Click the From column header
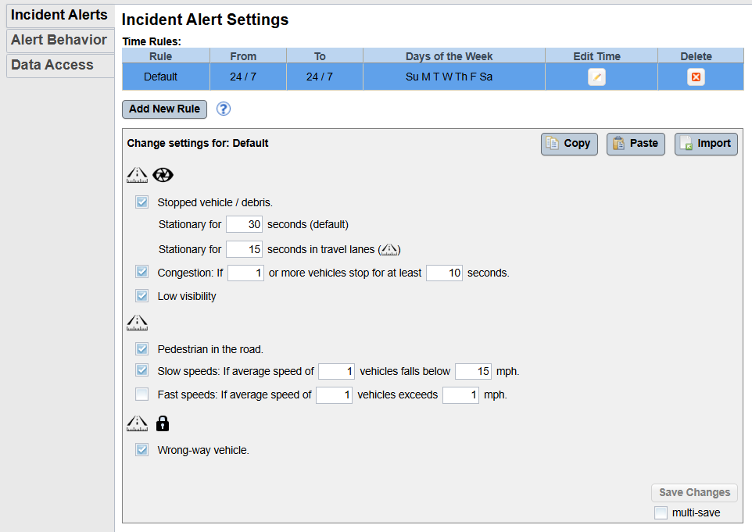The image size is (752, 532). pos(249,55)
